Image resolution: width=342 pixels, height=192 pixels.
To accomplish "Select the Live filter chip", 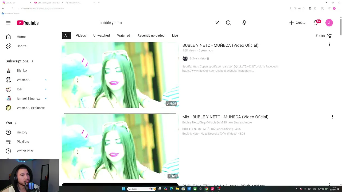I will tap(175, 35).
